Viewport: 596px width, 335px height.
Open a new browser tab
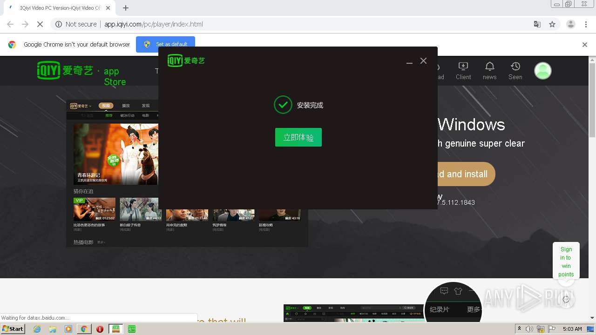pyautogui.click(x=126, y=8)
